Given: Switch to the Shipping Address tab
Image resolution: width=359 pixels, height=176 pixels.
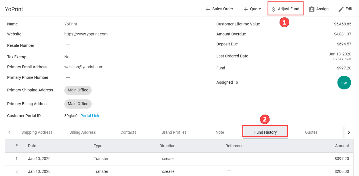Looking at the screenshot, I should click(37, 132).
